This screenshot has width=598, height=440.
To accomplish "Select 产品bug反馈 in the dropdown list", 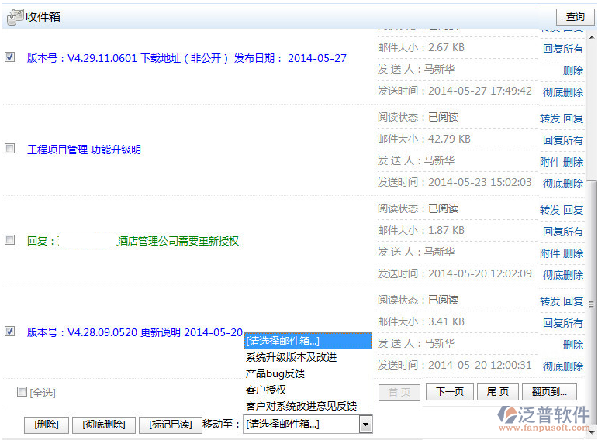I will click(275, 373).
